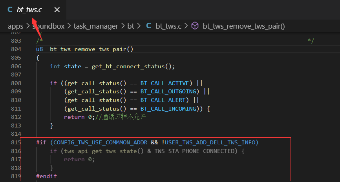
Task: Select the bt_tws.c editor tab
Action: point(33,10)
